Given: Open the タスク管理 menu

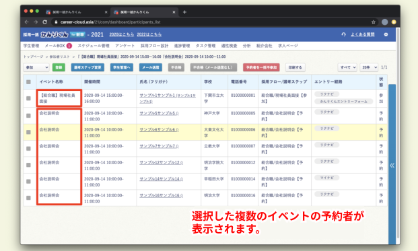Looking at the screenshot, I should pos(205,46).
